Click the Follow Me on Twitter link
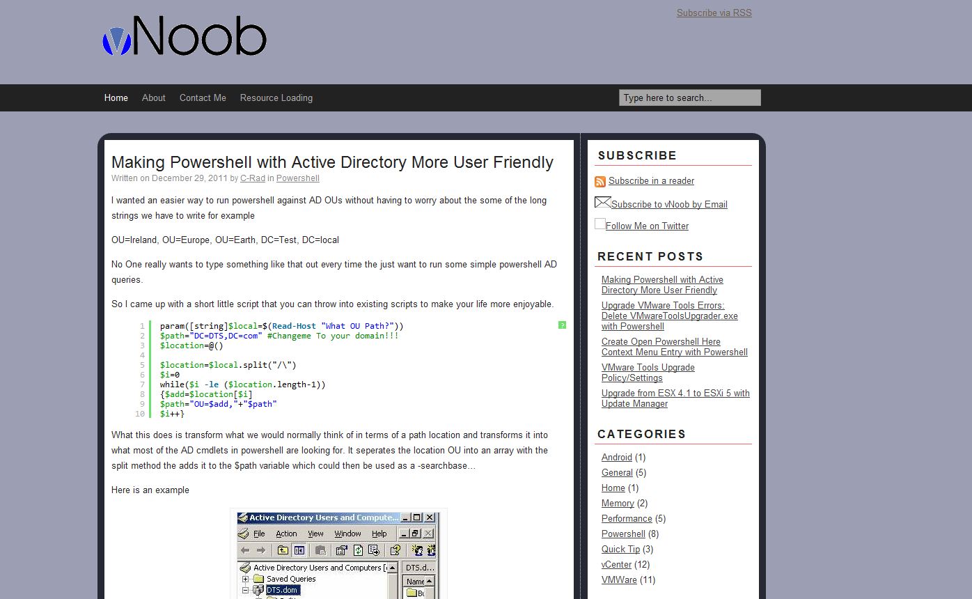 pos(647,226)
